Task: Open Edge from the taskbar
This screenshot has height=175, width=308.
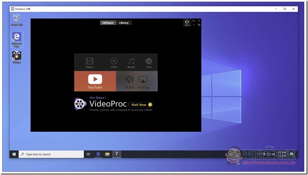Action: point(98,154)
